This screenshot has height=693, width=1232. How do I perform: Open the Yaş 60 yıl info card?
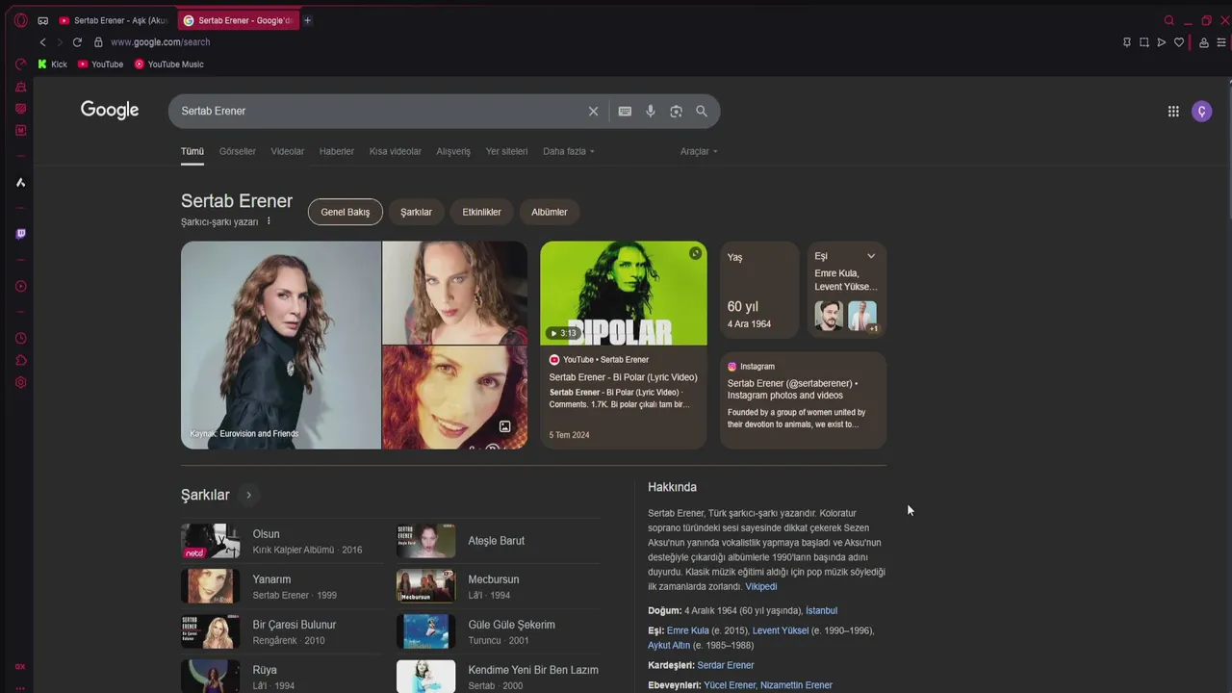tap(759, 290)
